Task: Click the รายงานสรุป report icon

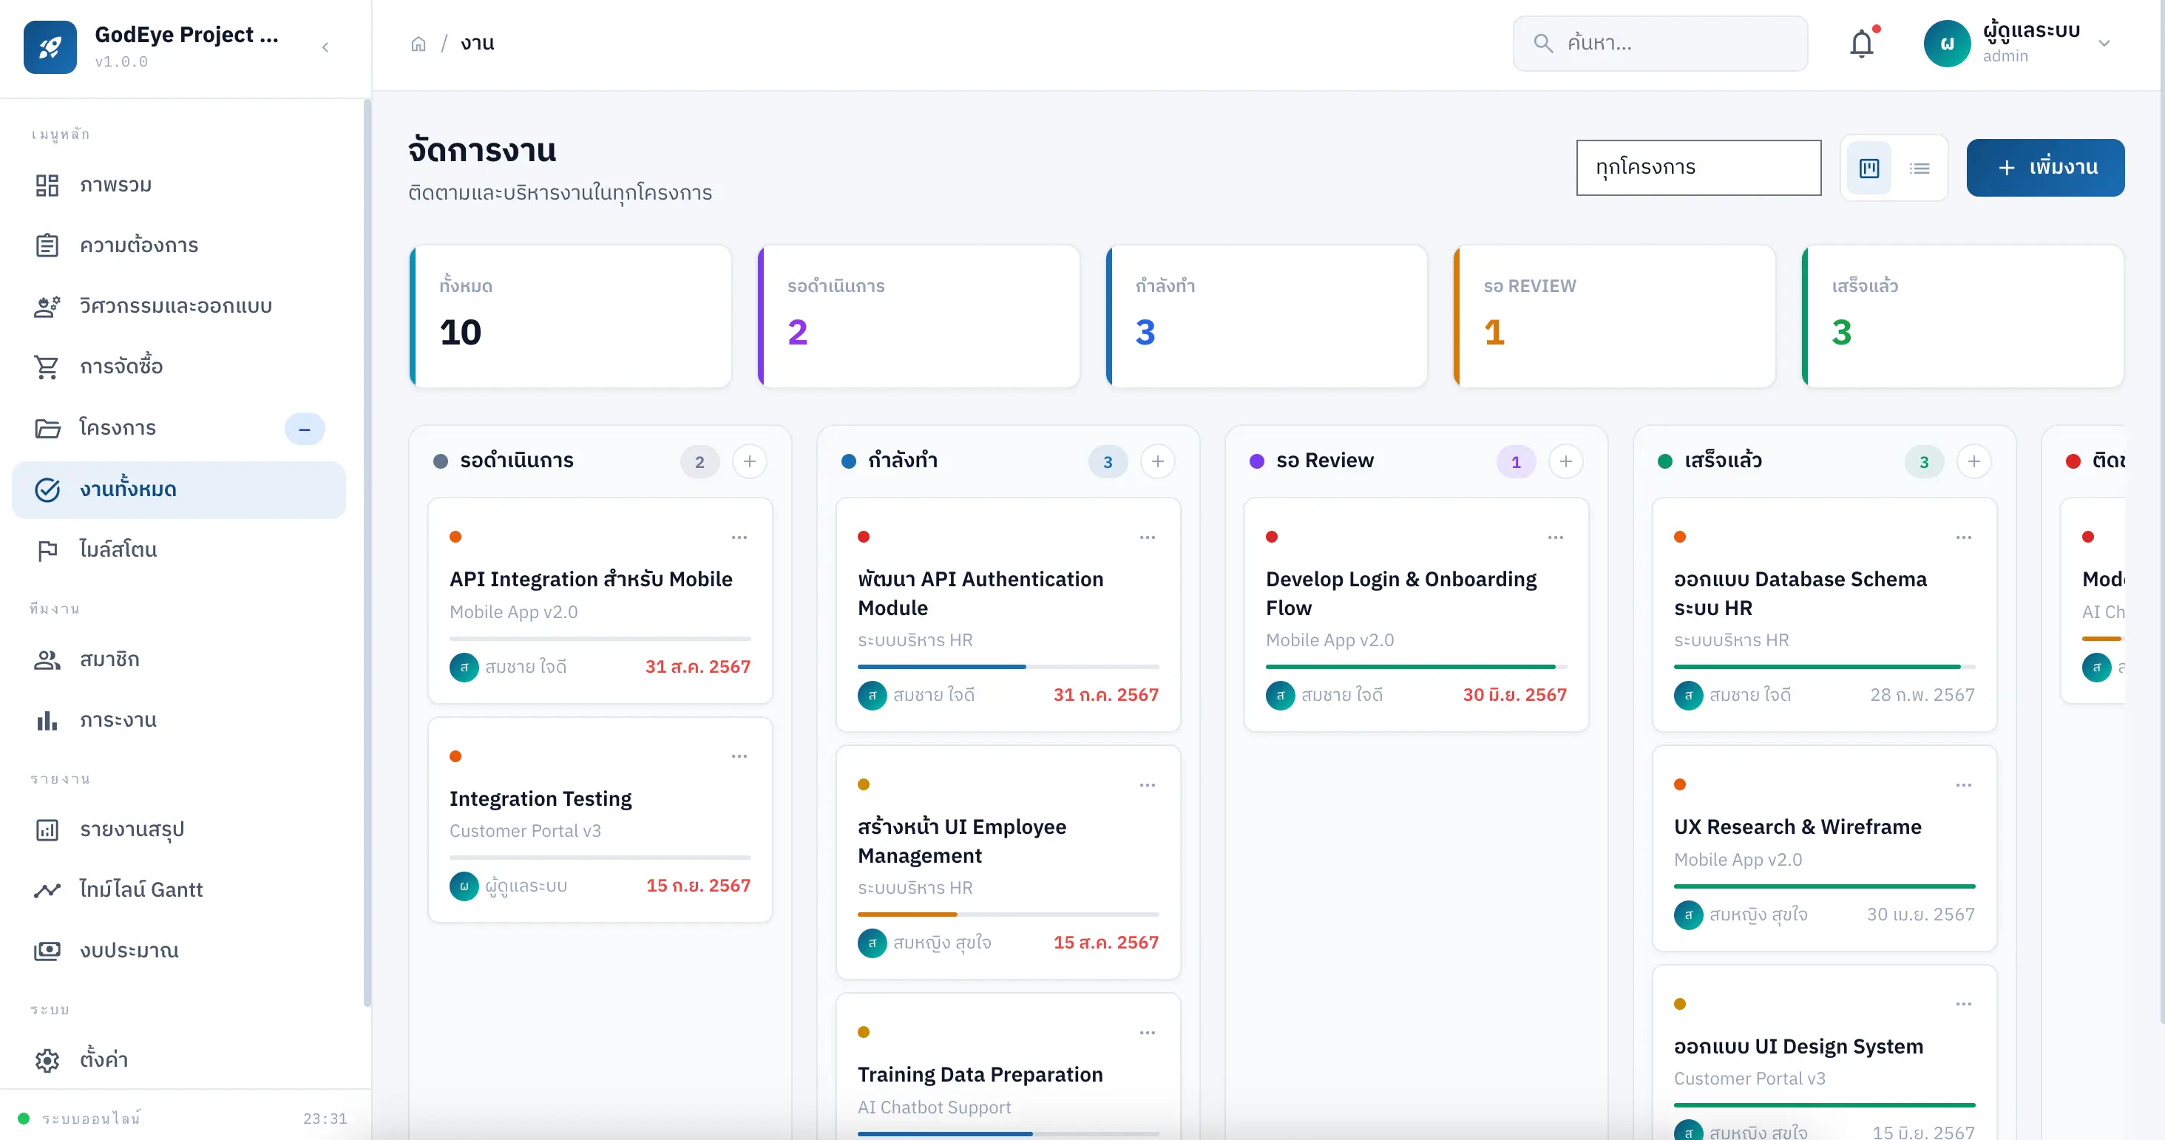Action: click(47, 830)
